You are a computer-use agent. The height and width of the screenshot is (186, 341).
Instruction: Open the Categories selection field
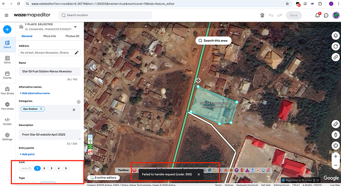(49, 112)
